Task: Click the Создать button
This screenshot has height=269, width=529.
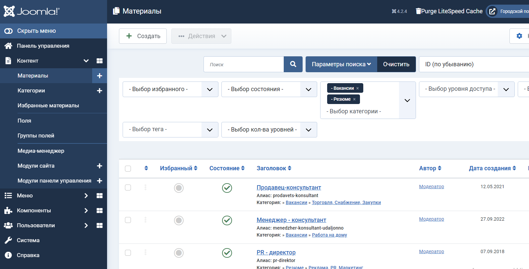Action: (x=143, y=36)
